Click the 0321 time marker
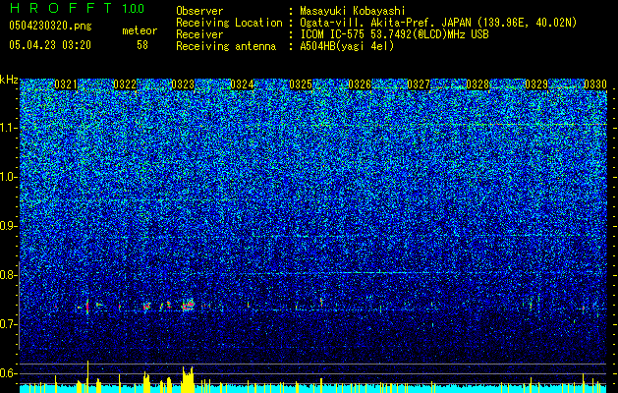The height and width of the screenshot is (393, 618). 66,84
